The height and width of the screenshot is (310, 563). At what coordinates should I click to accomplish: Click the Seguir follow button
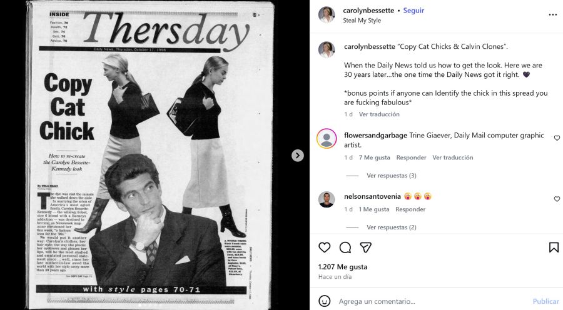coord(413,11)
